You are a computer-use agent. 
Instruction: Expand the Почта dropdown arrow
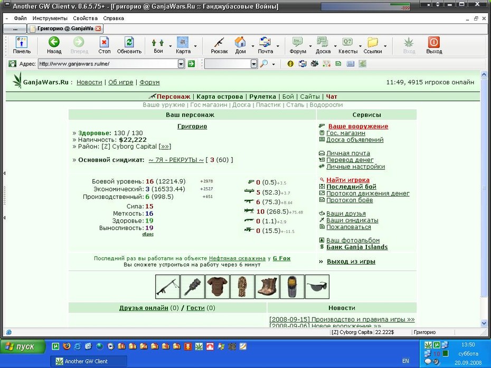pos(278,46)
